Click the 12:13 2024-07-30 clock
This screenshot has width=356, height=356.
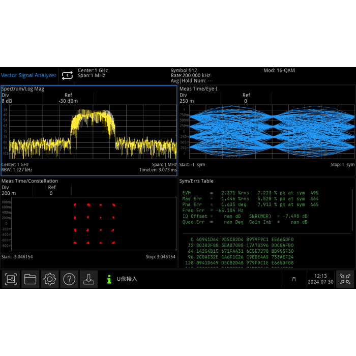320,279
